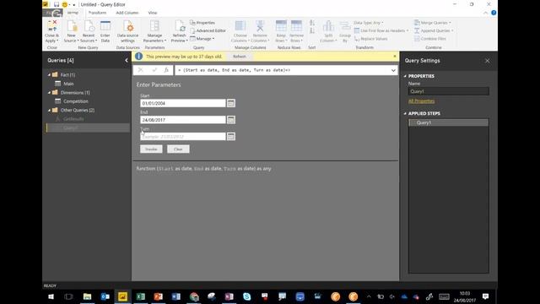Click the Invoke button
The height and width of the screenshot is (304, 540).
[151, 149]
